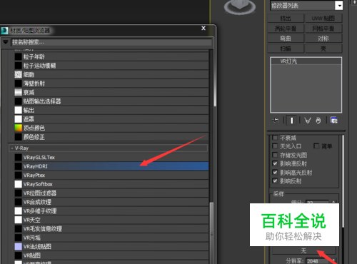The width and height of the screenshot is (357, 264).
Task: Uncheck the 影响高光反射 checkbox
Action: point(275,172)
